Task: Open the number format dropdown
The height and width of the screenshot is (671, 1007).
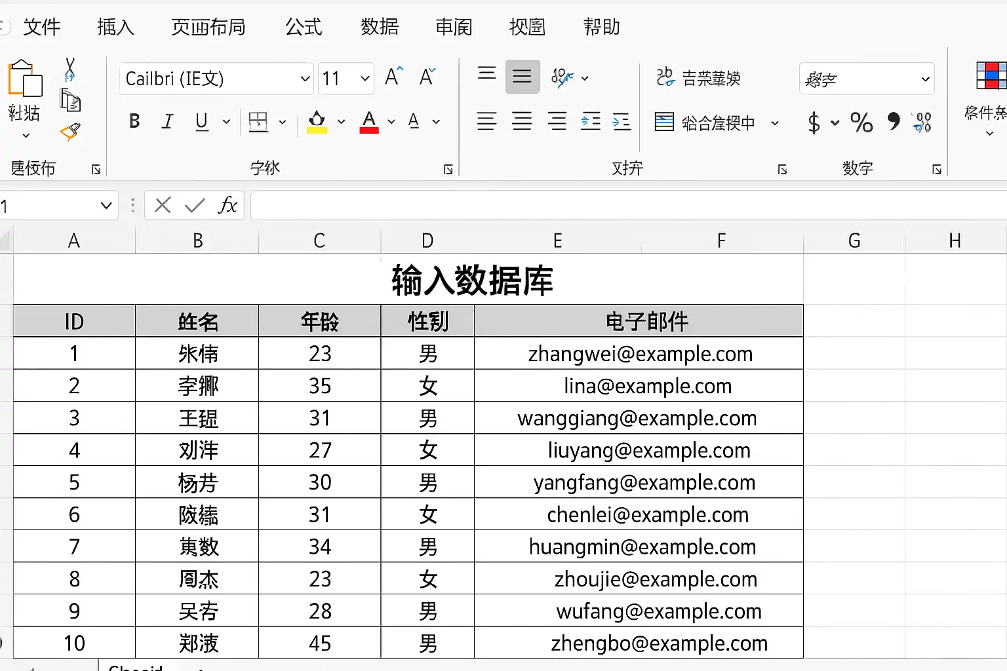Action: (867, 79)
